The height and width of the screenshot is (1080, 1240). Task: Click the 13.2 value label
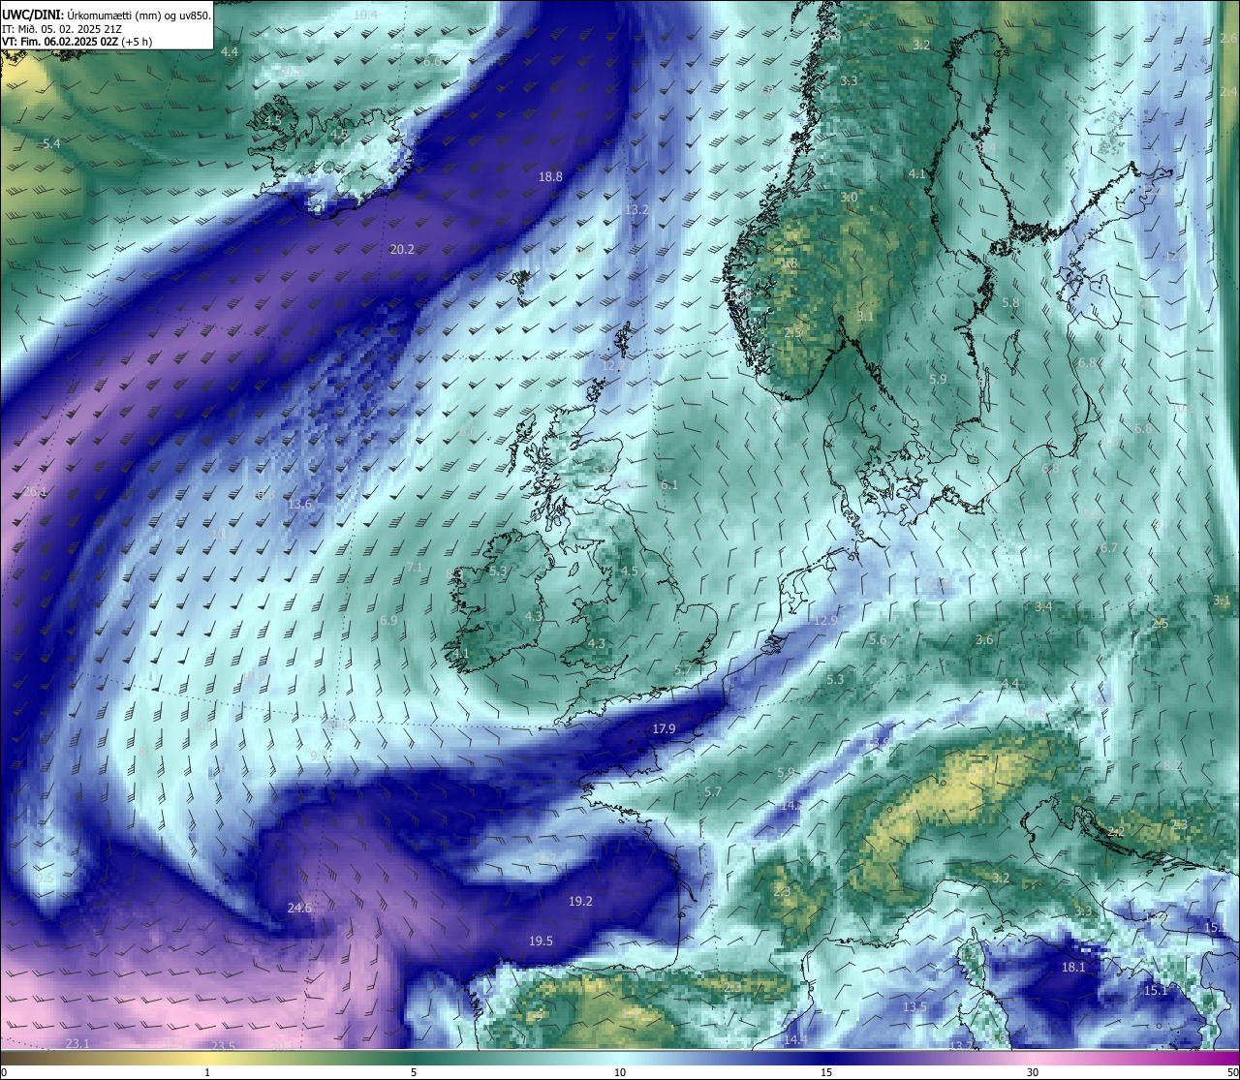click(x=636, y=209)
